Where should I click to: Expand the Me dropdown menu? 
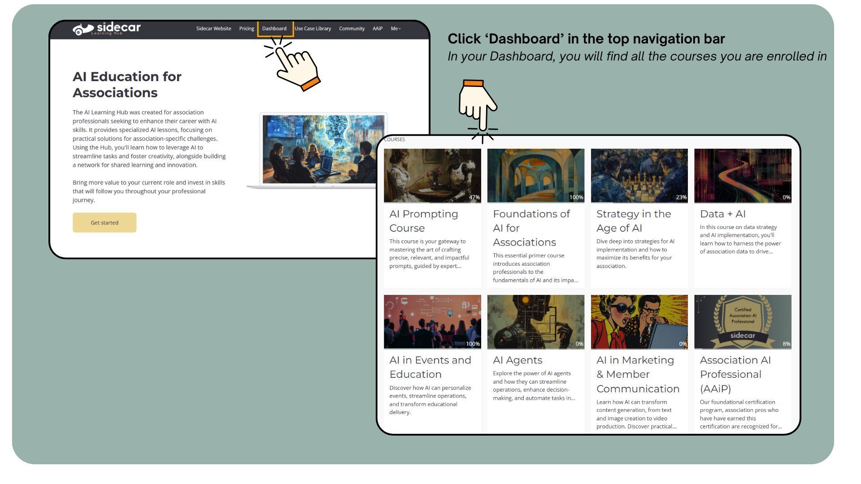[396, 29]
